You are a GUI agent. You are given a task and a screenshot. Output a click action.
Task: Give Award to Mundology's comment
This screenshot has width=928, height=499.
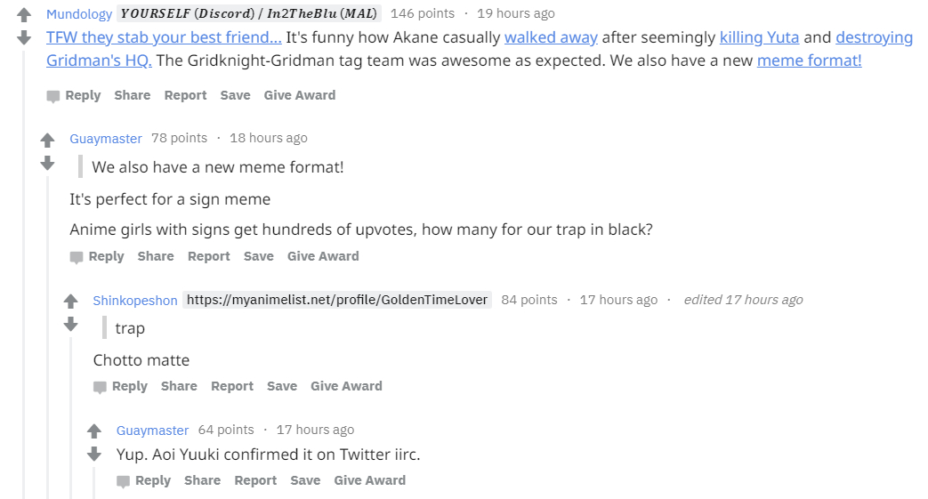point(300,95)
